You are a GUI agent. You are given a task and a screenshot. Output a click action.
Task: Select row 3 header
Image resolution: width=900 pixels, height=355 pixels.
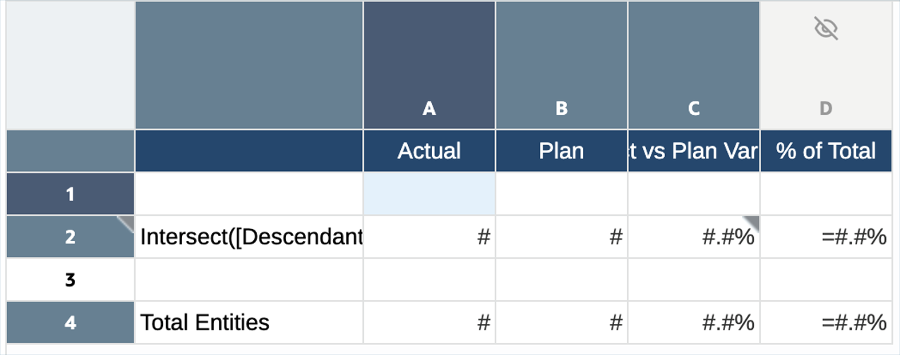(x=70, y=280)
